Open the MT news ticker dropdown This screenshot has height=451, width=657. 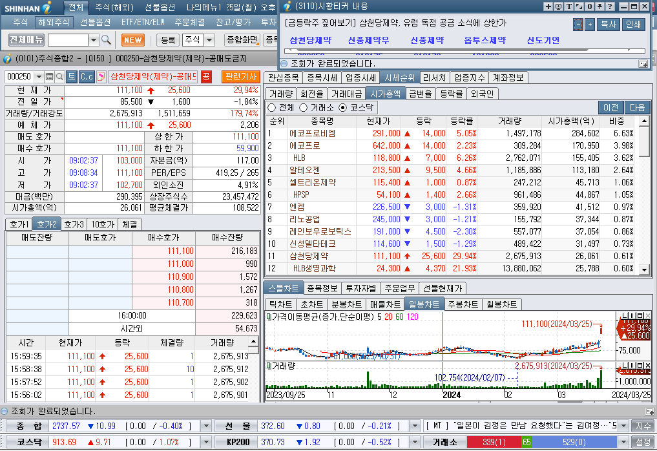pos(623,426)
